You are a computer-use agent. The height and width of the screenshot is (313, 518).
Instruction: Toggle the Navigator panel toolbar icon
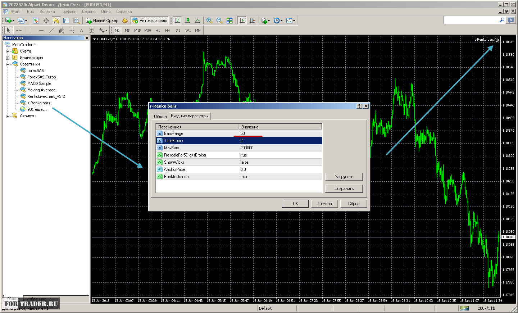(56, 21)
